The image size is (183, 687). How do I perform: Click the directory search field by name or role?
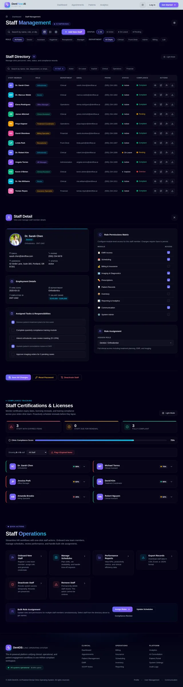29,69
